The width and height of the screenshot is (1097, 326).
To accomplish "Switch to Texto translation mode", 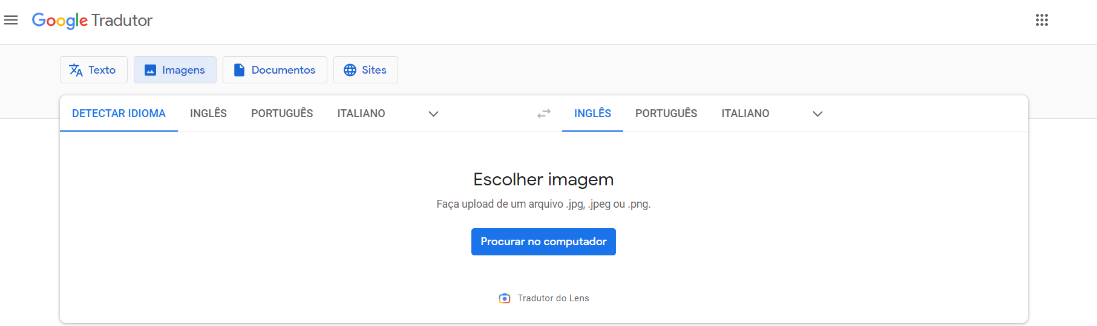I will click(x=93, y=70).
